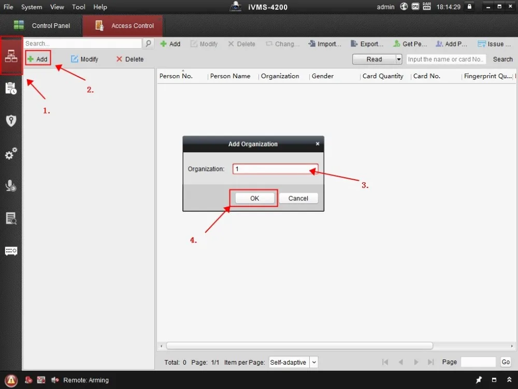Click Delete person in the top toolbar
Screen dimensions: 518x389
coord(241,44)
